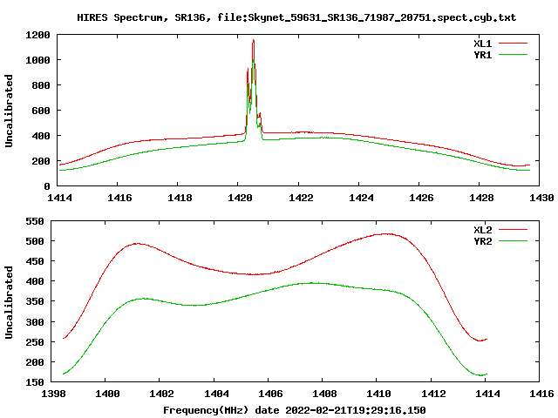Screen dimensions: 558x418
Task: Click the hydrogen line peak near 1420.5 MHz
Action: [x=254, y=41]
